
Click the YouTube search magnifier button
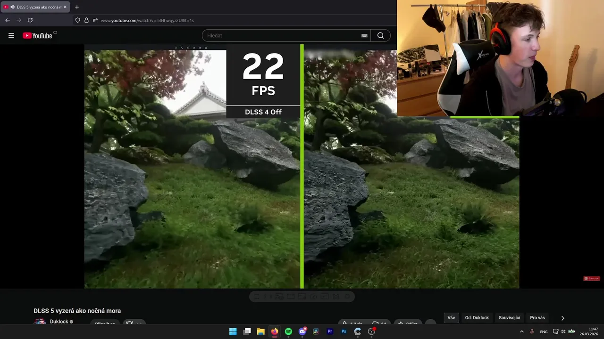[x=380, y=35]
